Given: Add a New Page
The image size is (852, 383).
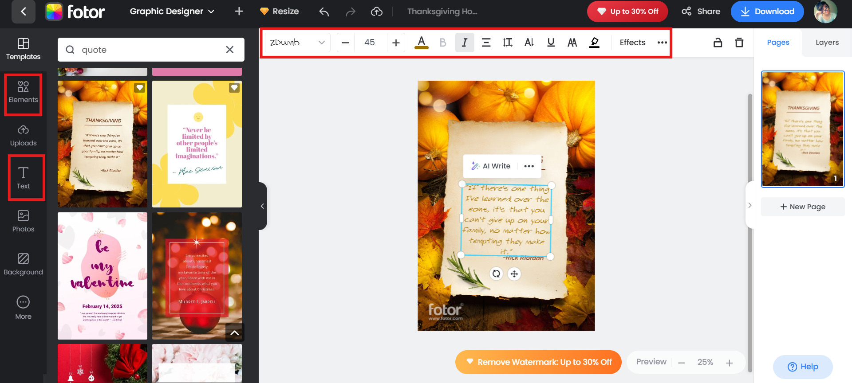Looking at the screenshot, I should tap(803, 207).
